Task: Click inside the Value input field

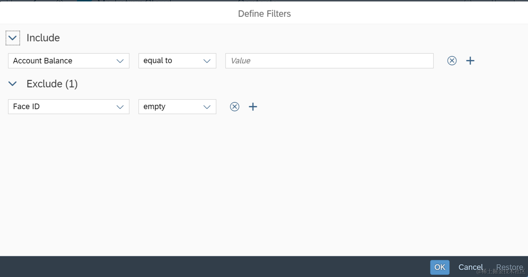Action: (x=329, y=61)
